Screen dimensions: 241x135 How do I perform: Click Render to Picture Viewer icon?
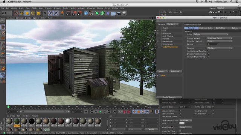point(74,13)
